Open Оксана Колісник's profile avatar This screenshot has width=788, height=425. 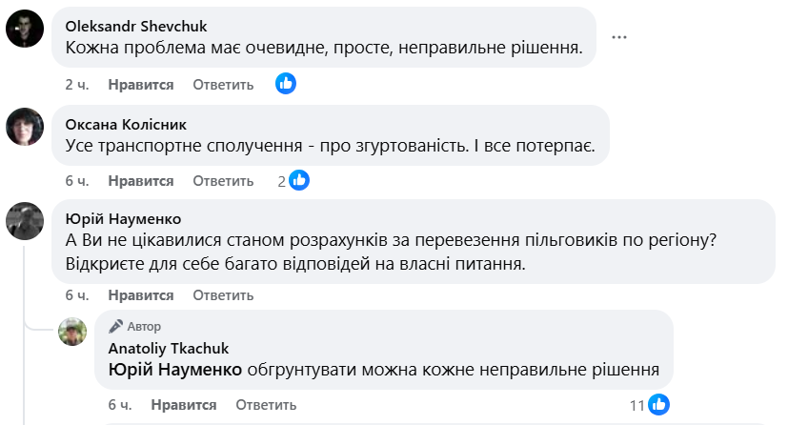point(24,127)
